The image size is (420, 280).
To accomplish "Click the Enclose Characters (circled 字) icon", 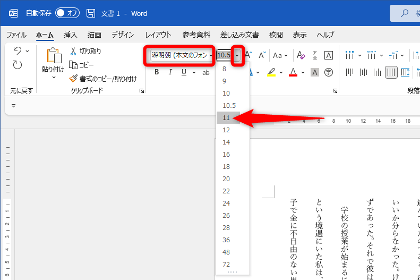I will pyautogui.click(x=329, y=72).
